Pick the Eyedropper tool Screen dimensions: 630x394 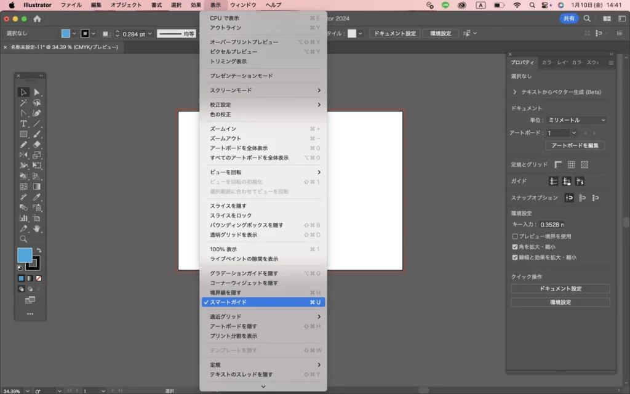[x=37, y=197]
